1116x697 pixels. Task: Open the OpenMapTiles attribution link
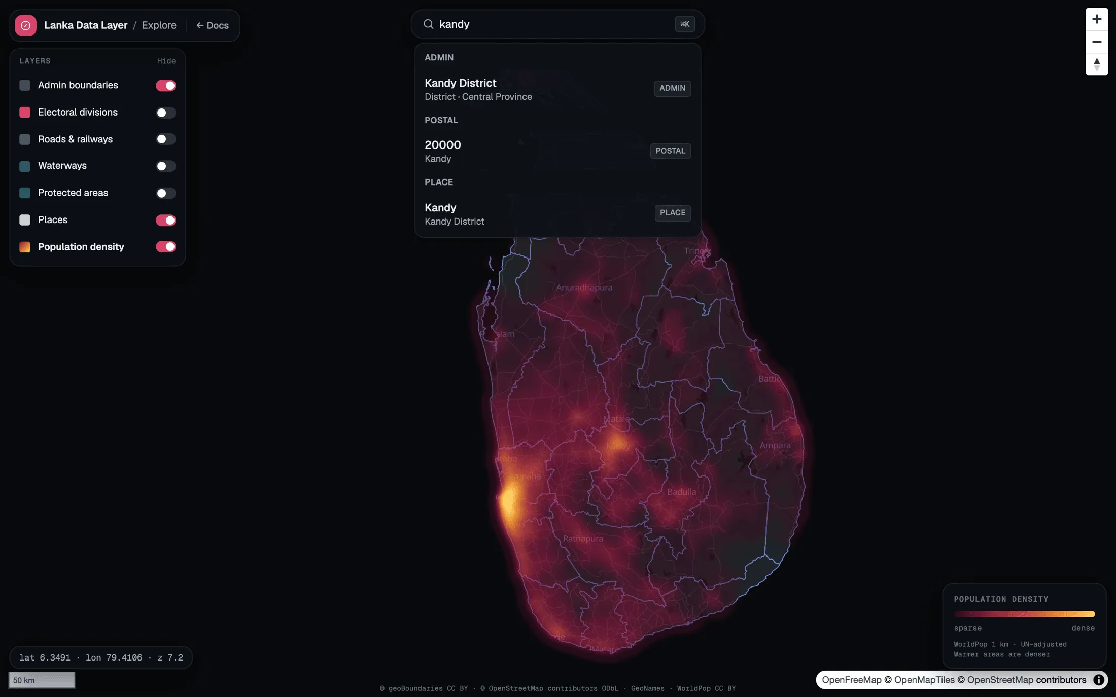click(x=924, y=680)
